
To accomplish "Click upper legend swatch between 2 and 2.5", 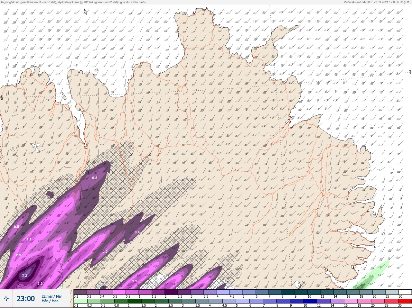I will pyautogui.click(x=172, y=292).
